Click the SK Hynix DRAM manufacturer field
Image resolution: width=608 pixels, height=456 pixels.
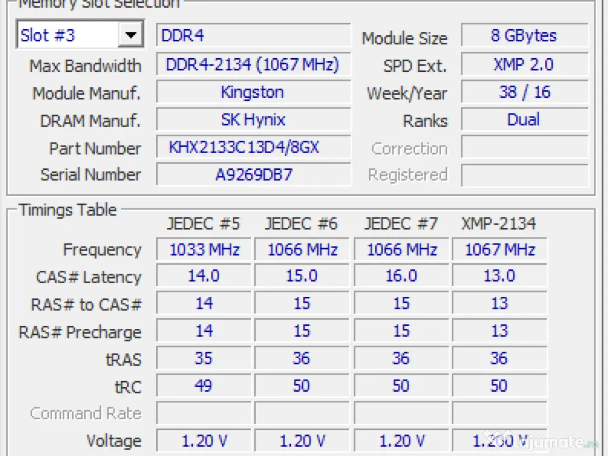253,120
